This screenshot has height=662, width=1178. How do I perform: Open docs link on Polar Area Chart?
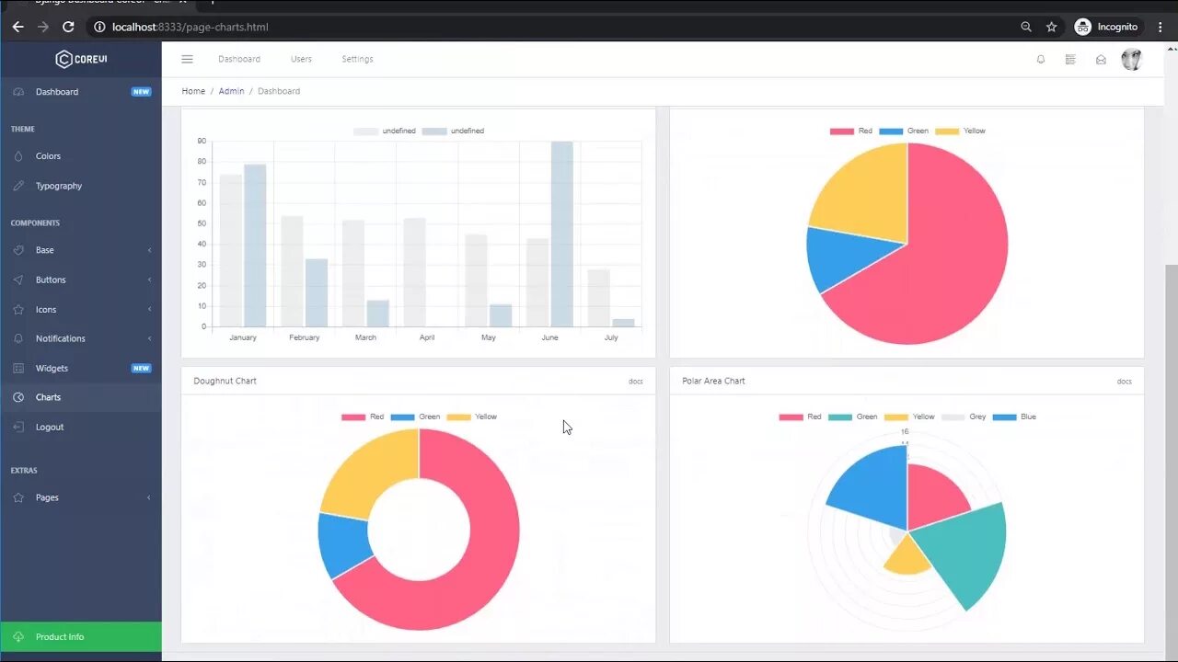point(1125,382)
